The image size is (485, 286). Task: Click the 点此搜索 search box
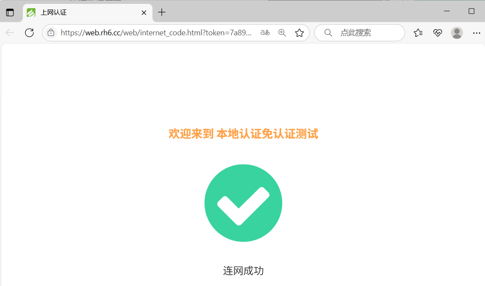360,33
